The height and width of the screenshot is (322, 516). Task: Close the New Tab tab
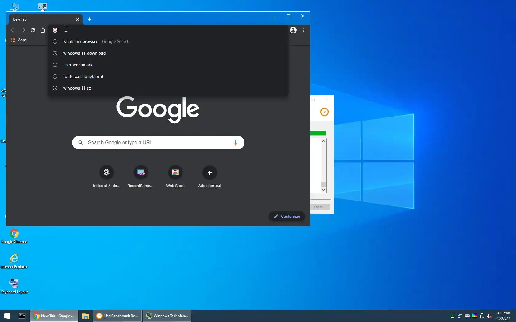[78, 19]
